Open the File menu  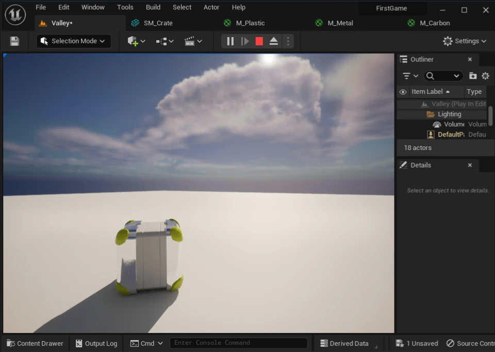(x=41, y=7)
